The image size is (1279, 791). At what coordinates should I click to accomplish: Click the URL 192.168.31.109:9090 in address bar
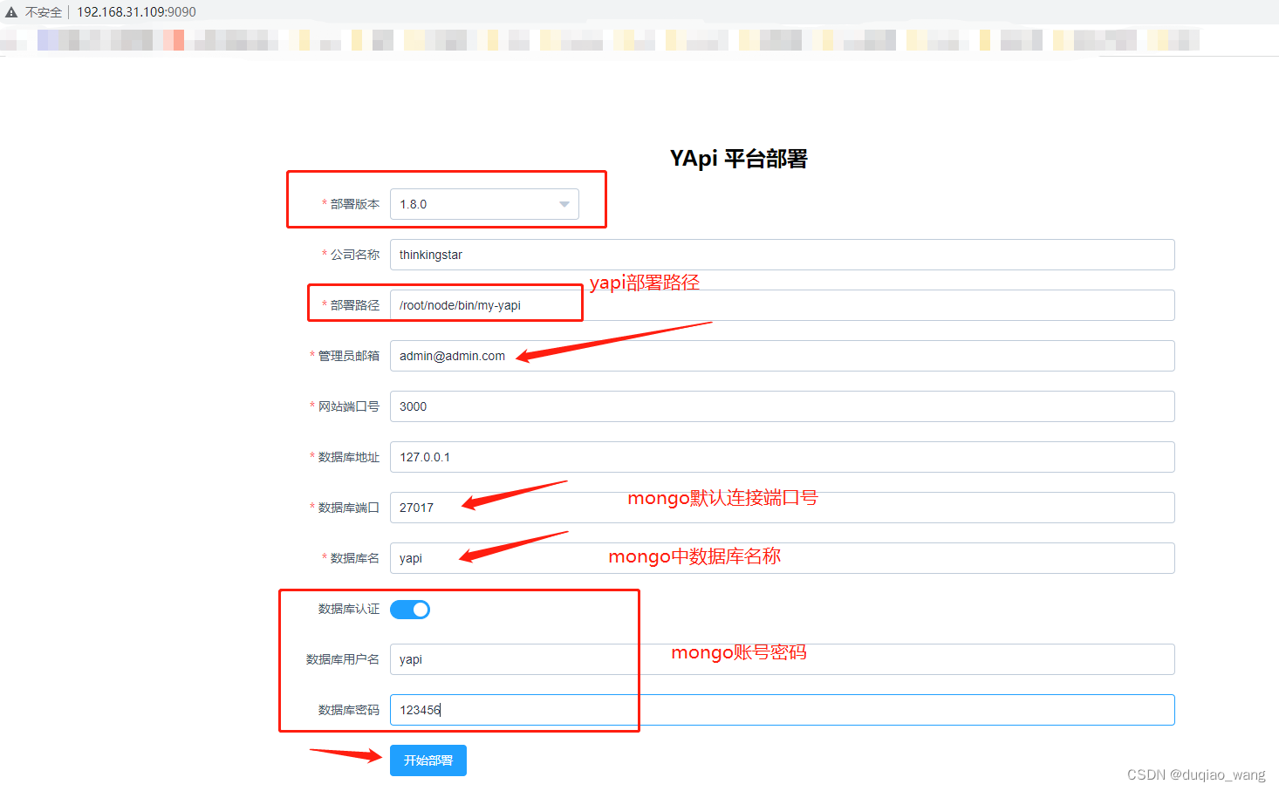(x=136, y=12)
